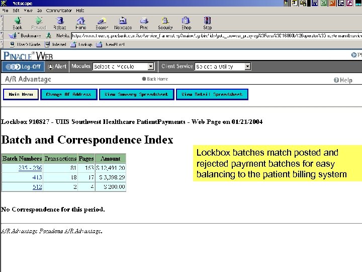Click the Pages column header
Viewport: 362px width, 272px height.
86,159
